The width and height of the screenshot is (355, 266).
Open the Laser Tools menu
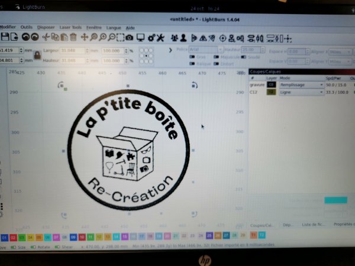(x=70, y=27)
